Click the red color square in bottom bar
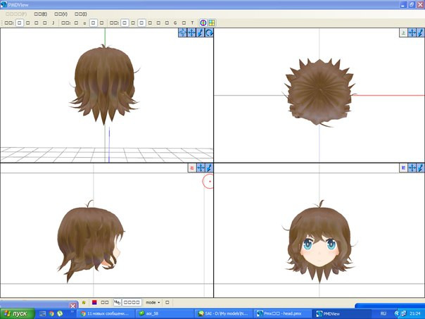This screenshot has width=425, height=319. tap(94, 302)
